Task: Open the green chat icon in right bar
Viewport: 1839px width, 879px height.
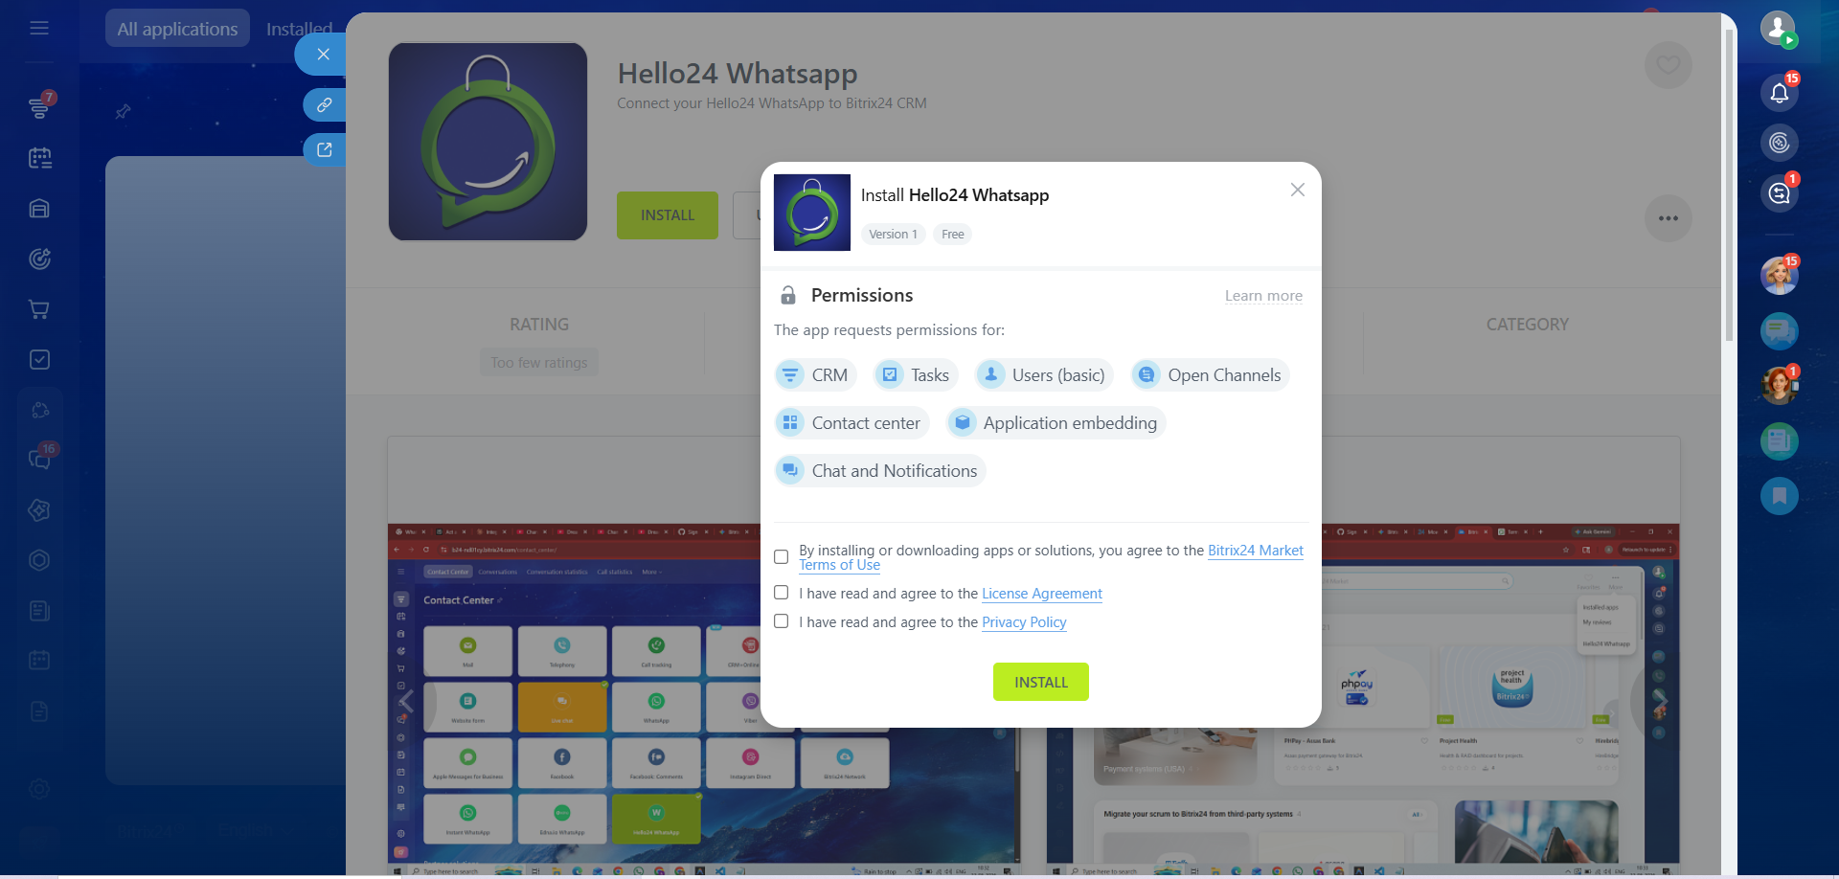Action: pos(1780,441)
